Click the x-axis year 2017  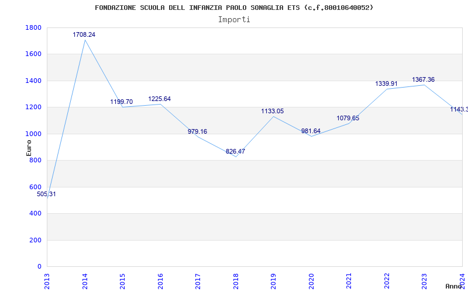pyautogui.click(x=198, y=281)
